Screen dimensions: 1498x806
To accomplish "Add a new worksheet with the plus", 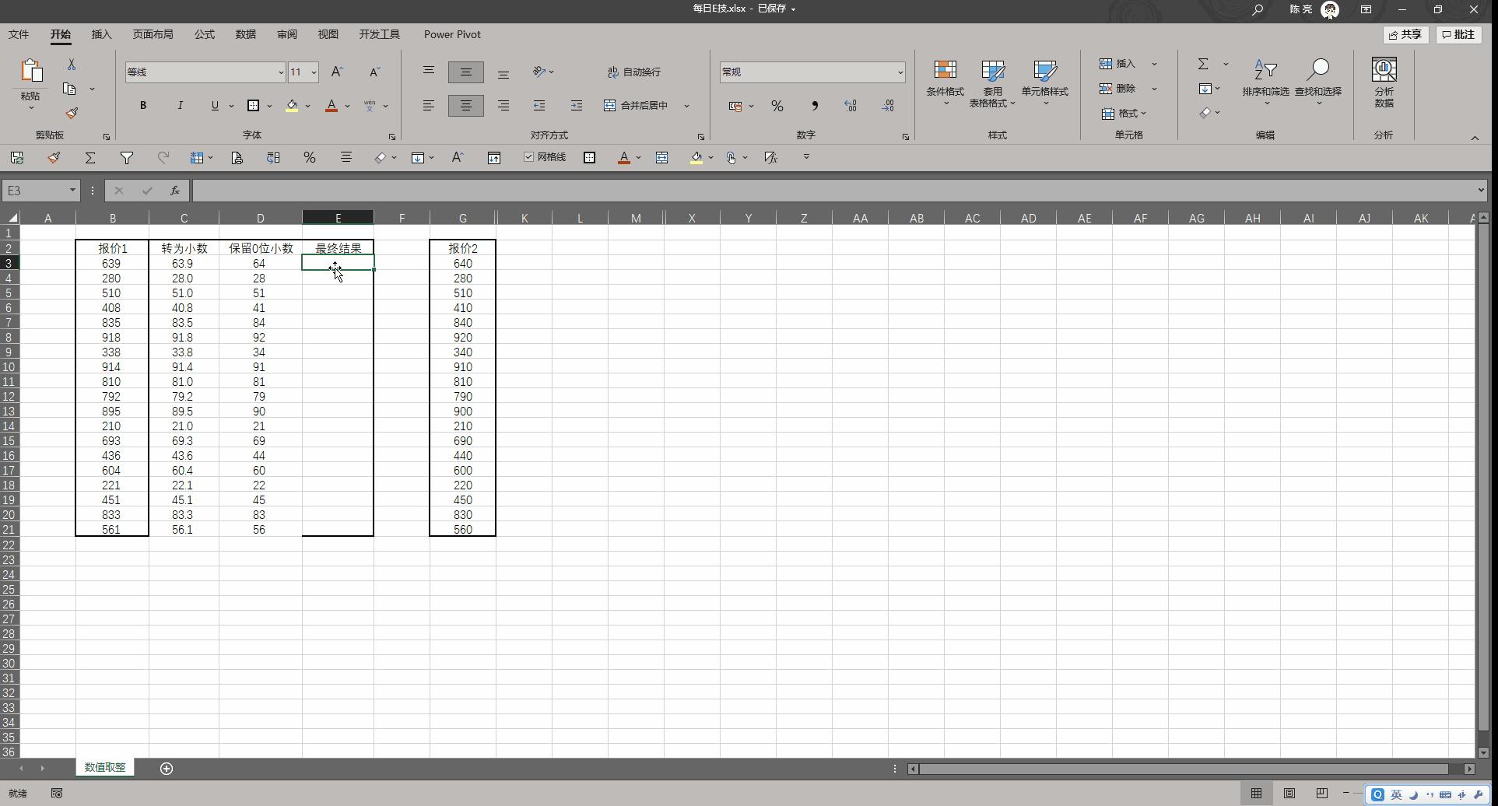I will click(x=166, y=769).
